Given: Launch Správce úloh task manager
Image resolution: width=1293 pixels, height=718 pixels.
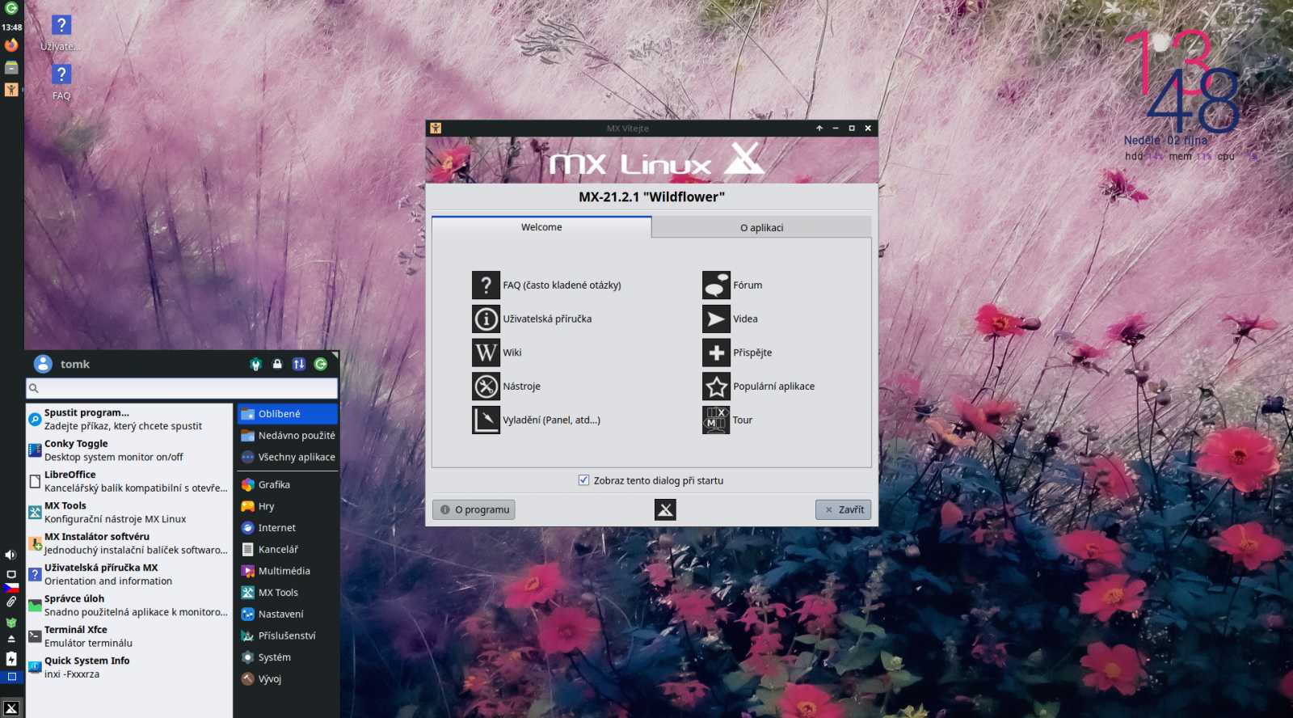Looking at the screenshot, I should coord(129,606).
